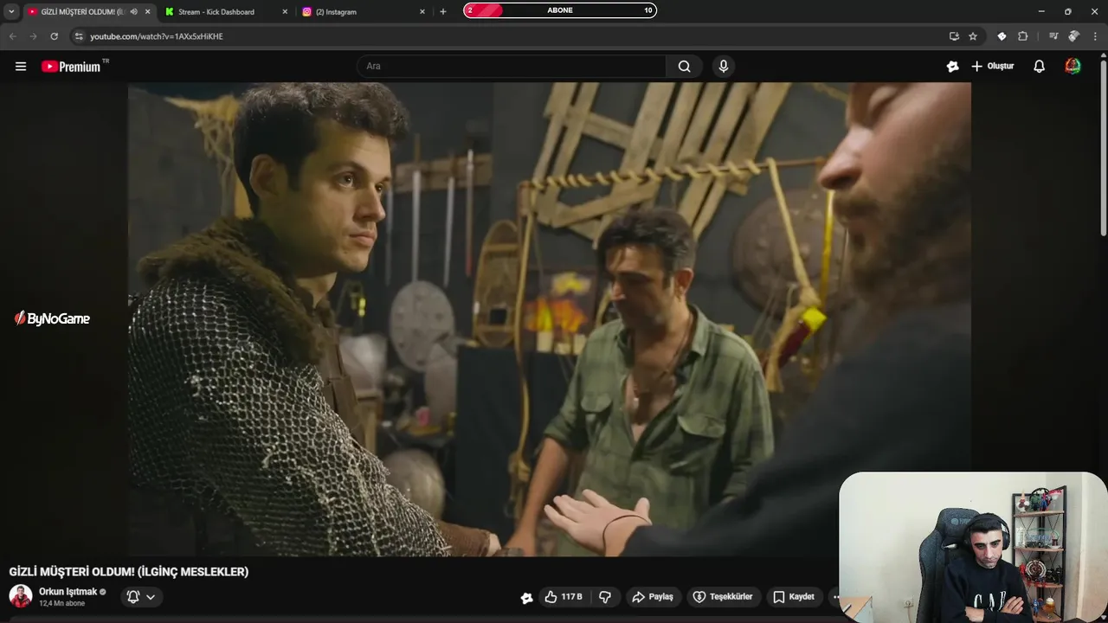Viewport: 1108px width, 623px height.
Task: Mute the YouTube tab's audio speaker icon
Action: click(x=133, y=12)
